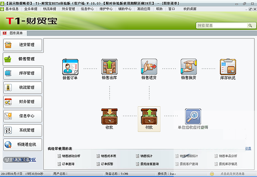
Task: Open the 帮助 help menu
Action: [159, 9]
